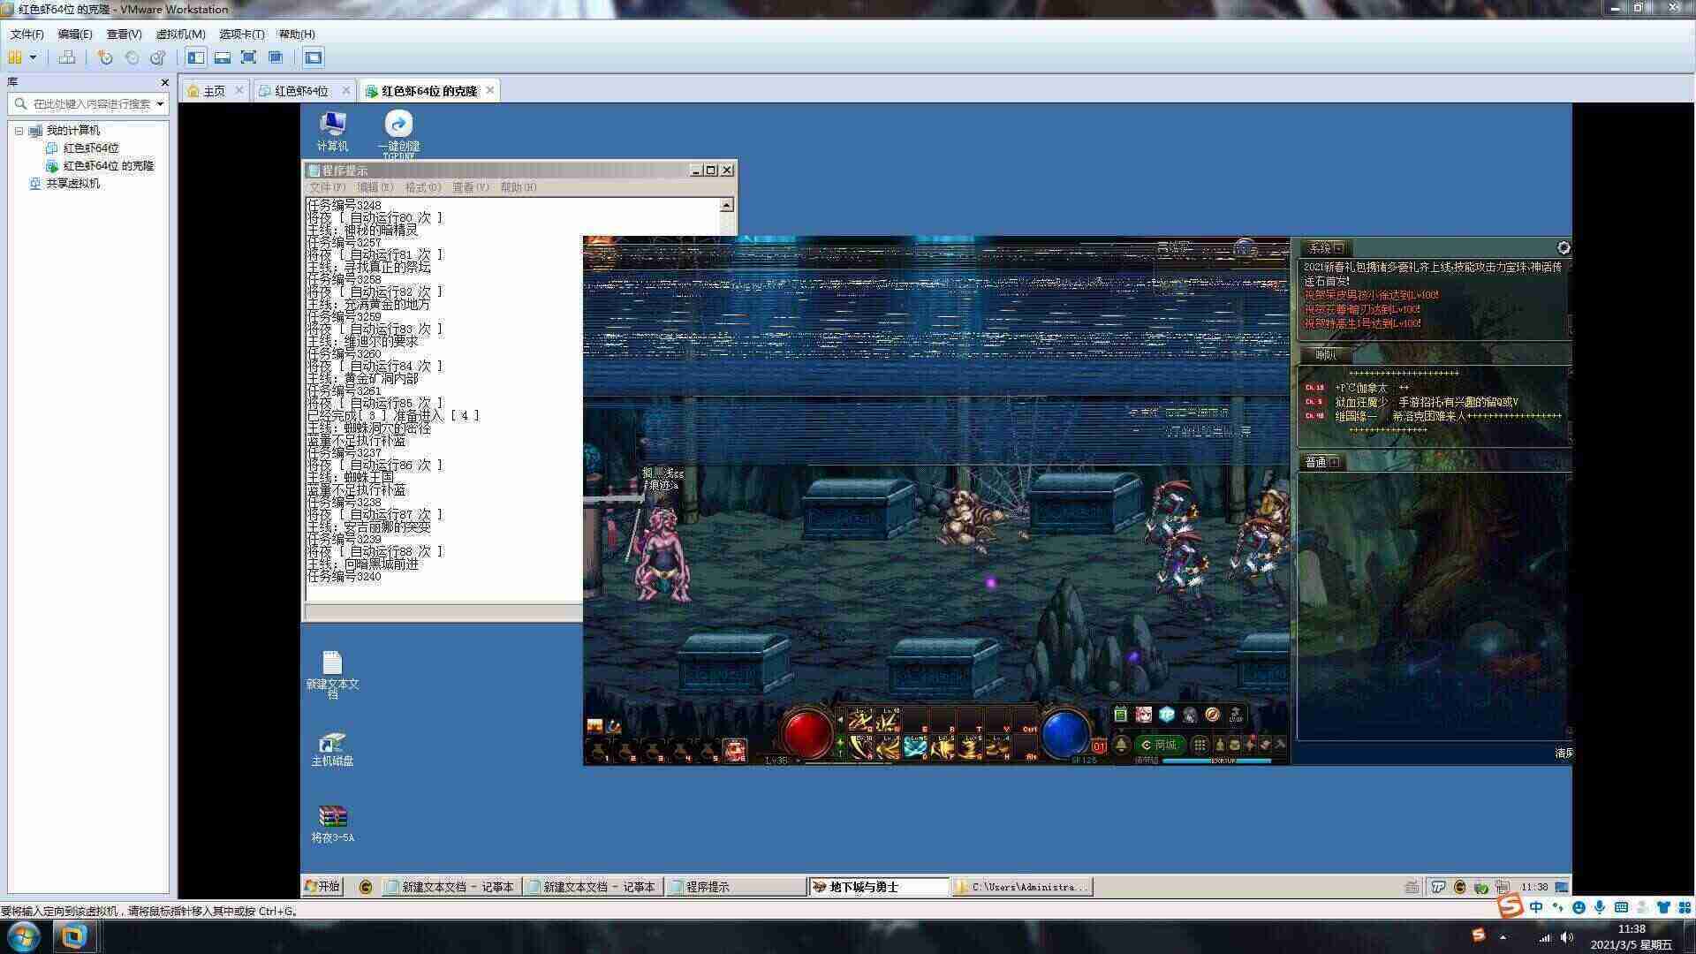Toggle the thumbnail bar view icon
1696x954 pixels.
click(x=223, y=57)
